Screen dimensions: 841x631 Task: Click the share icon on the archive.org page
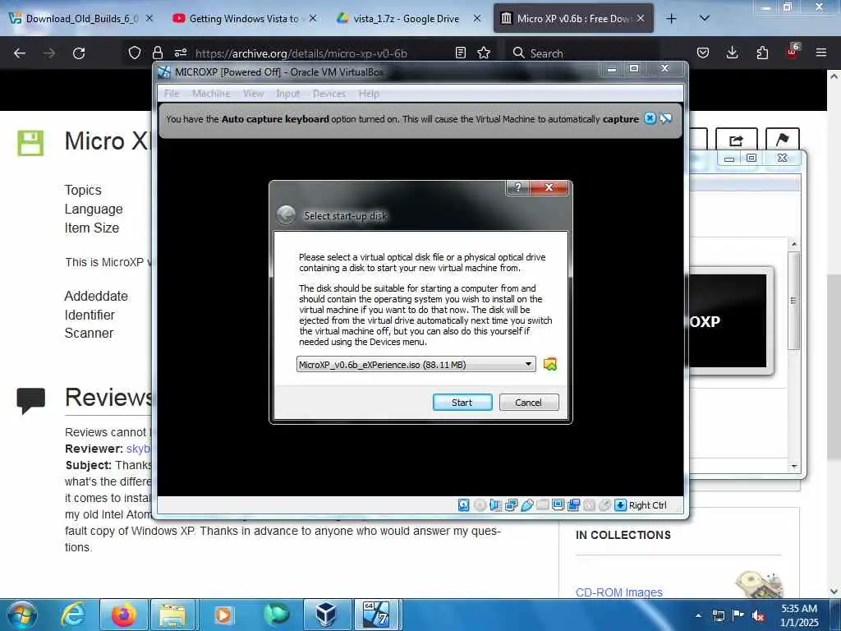736,140
